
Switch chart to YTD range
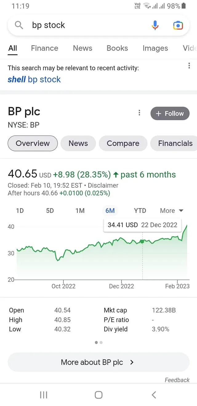pos(140,210)
